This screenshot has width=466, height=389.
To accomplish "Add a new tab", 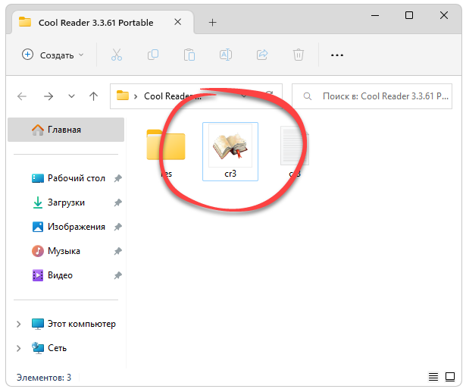I will [212, 22].
